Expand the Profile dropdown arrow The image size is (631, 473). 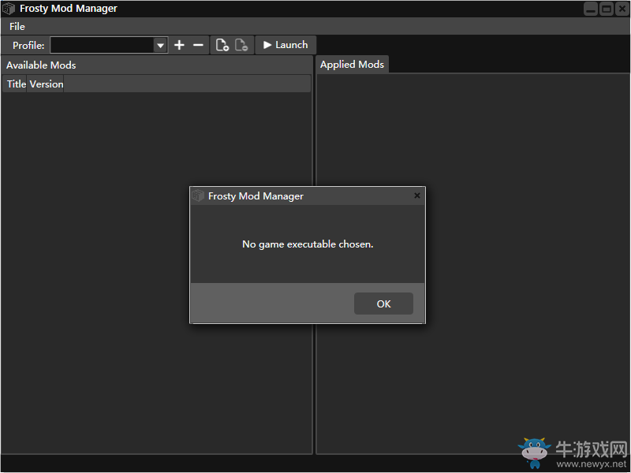(x=160, y=46)
